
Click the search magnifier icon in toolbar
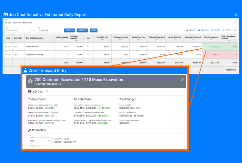[235, 30]
